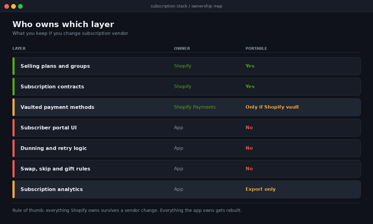The image size is (373, 224).
Task: Click 'No' in the Dunning and retry row
Action: [x=249, y=148]
